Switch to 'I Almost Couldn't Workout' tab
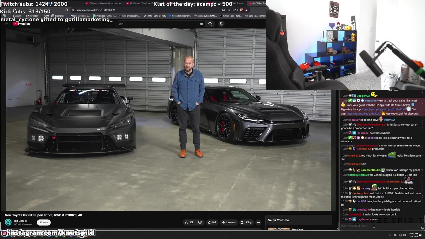Viewport: 425px width, 239px height. tap(104, 3)
